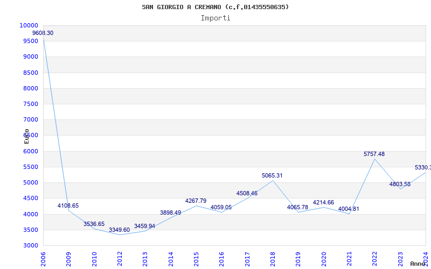431x269 pixels.
Task: Click the 4803.58 data label
Action: [x=400, y=184]
